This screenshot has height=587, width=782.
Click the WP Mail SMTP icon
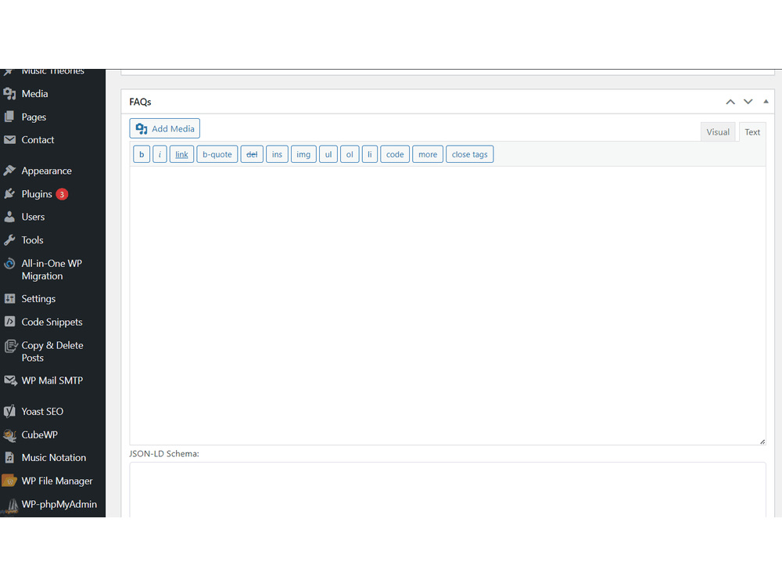(10, 380)
